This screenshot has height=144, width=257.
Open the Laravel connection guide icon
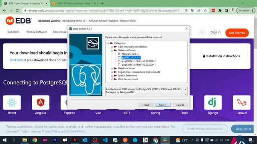coord(242,102)
